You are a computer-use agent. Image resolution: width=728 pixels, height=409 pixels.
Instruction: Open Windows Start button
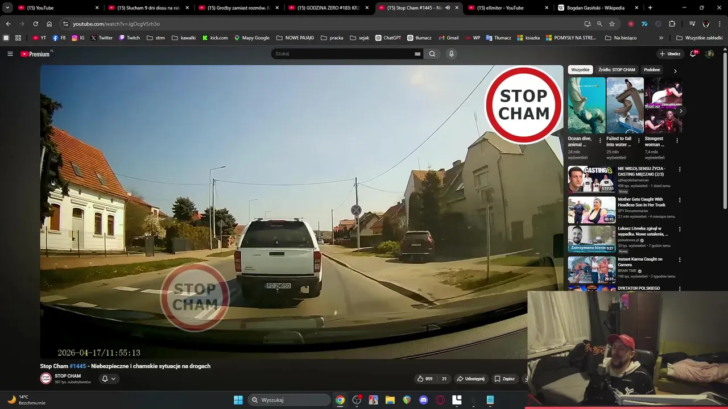(x=238, y=400)
